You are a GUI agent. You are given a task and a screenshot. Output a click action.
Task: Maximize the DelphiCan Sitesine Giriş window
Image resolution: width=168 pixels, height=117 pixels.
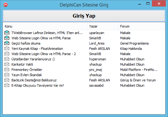(x=148, y=3)
